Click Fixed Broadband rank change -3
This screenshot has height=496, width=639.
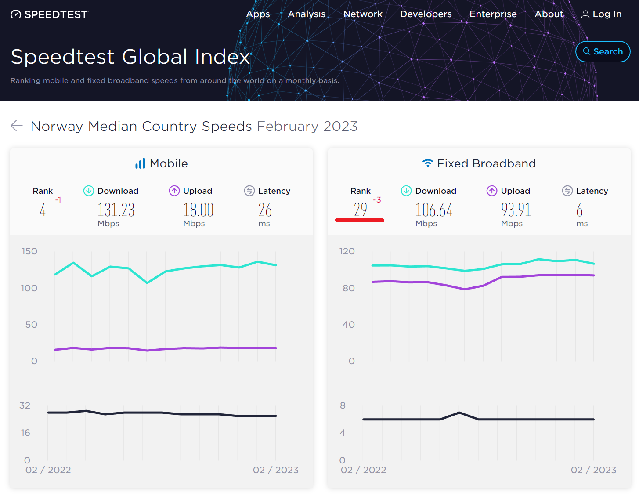pos(377,200)
